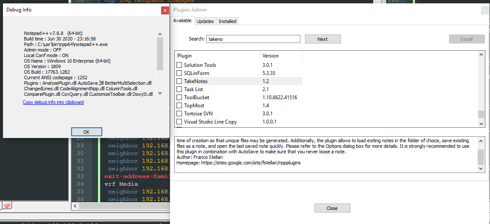
Task: Check the Solution Tools plugin checkbox
Action: (x=179, y=65)
